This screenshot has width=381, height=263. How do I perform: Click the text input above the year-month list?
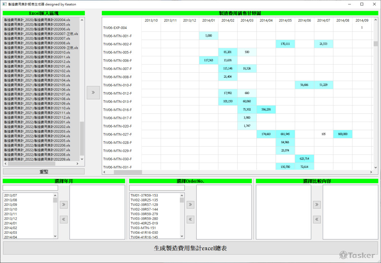30,188
